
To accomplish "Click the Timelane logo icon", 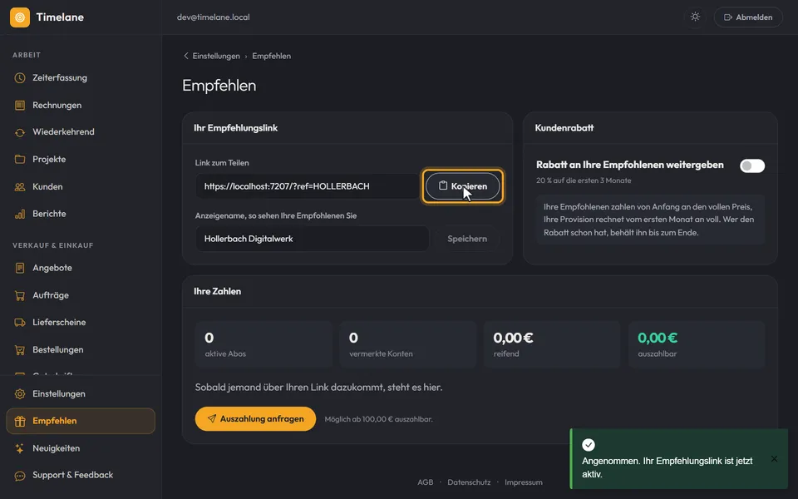I will (x=20, y=17).
